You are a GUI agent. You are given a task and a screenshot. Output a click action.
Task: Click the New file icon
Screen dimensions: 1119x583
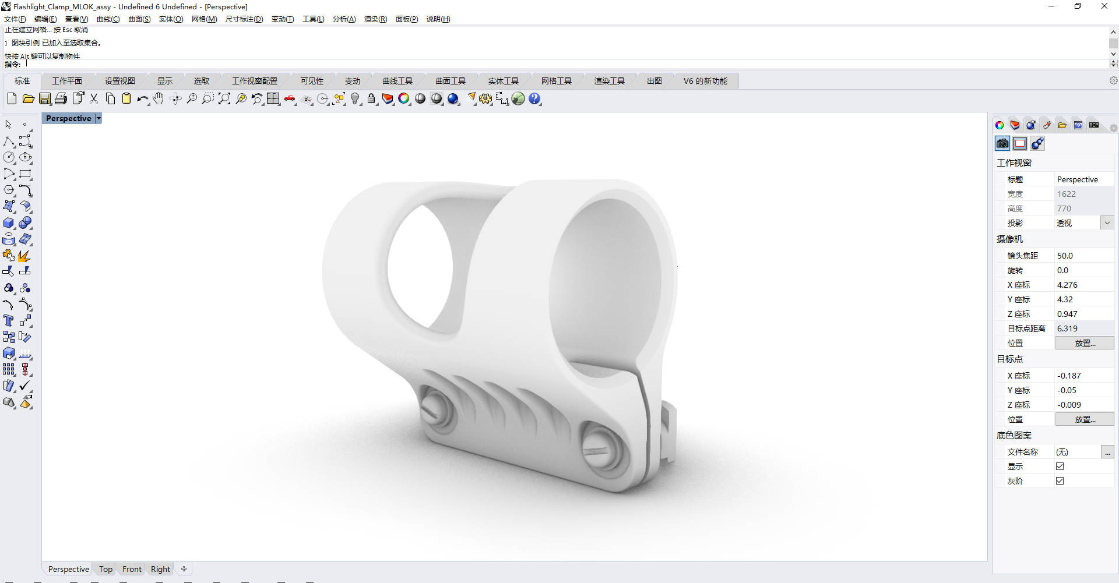tap(12, 99)
